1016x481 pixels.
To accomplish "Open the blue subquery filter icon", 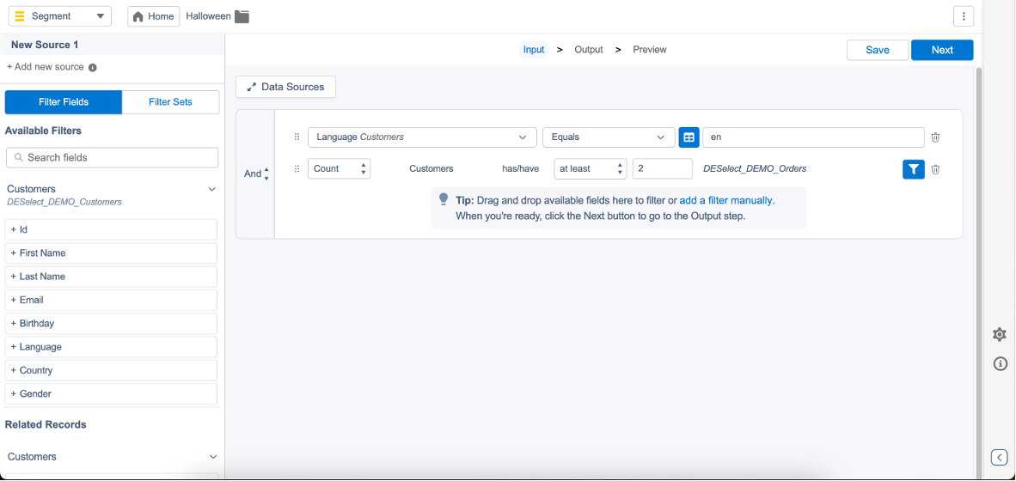I will point(913,169).
